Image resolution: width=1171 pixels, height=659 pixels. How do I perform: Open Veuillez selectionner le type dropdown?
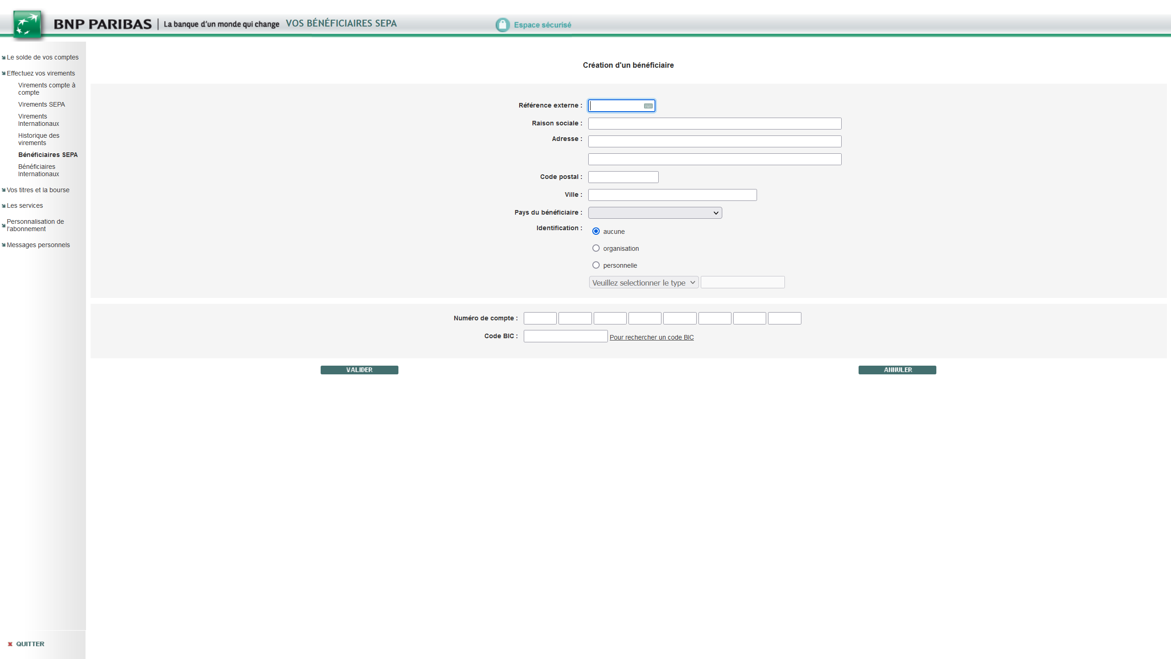pyautogui.click(x=643, y=282)
